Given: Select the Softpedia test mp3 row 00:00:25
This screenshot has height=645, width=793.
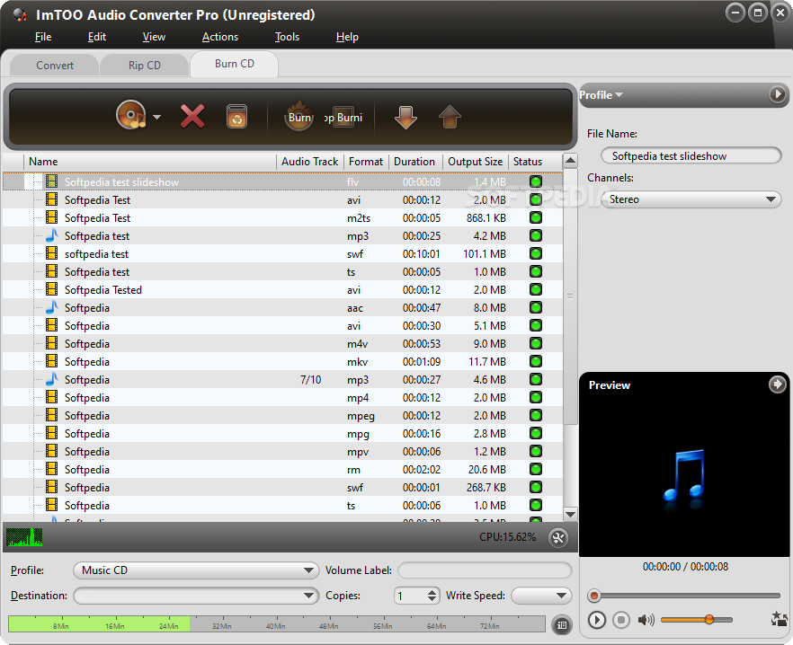Looking at the screenshot, I should click(282, 235).
